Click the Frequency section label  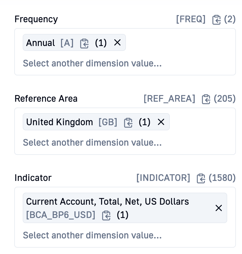36,19
